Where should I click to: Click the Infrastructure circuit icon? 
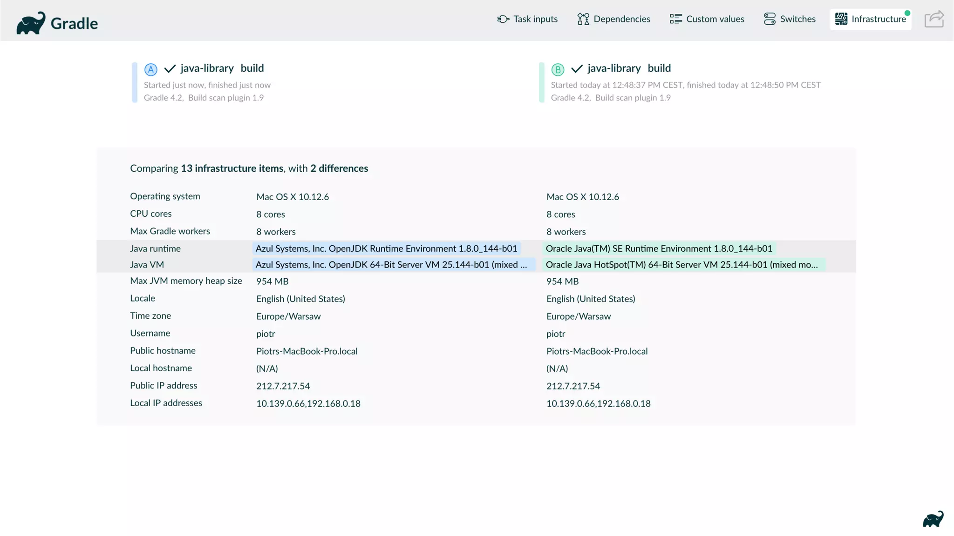point(841,19)
